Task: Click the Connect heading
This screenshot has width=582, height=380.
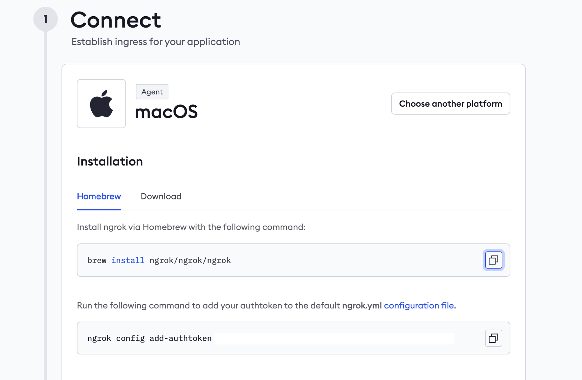Action: (x=116, y=20)
